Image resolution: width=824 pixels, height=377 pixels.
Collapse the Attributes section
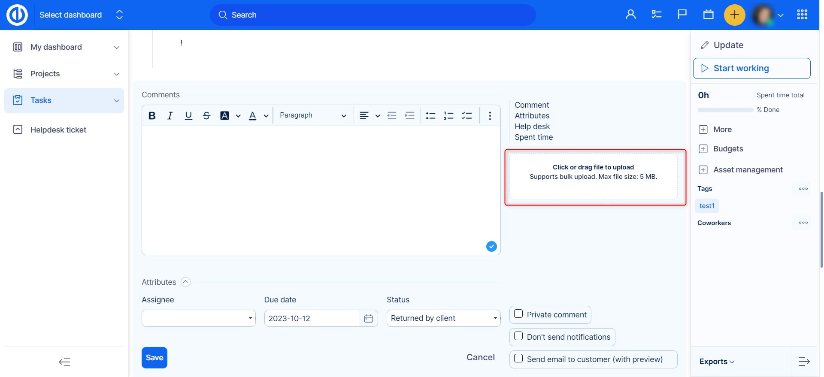click(x=185, y=282)
